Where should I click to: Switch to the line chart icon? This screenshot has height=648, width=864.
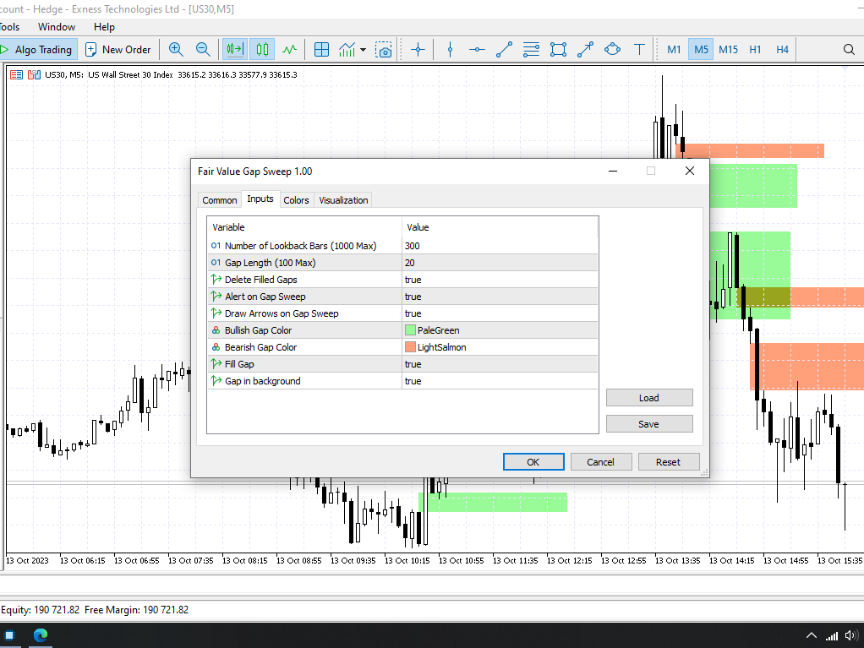[x=290, y=49]
